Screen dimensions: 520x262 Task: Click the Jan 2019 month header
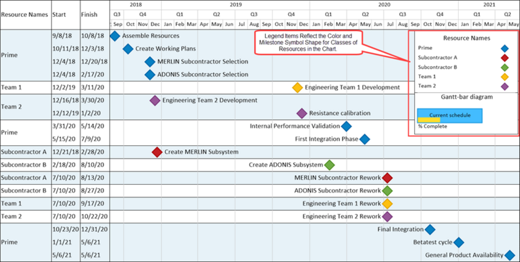[x=168, y=24]
